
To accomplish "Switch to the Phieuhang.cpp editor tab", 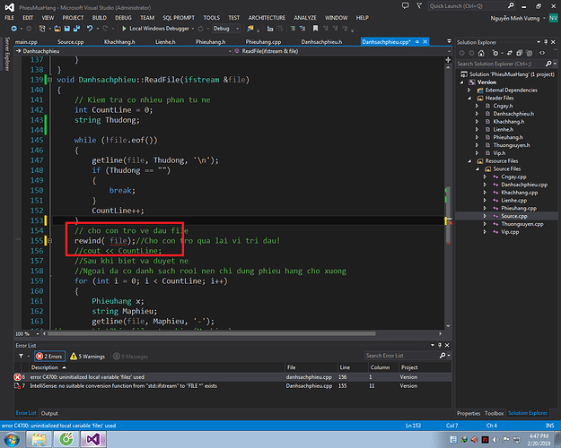I will pyautogui.click(x=265, y=41).
